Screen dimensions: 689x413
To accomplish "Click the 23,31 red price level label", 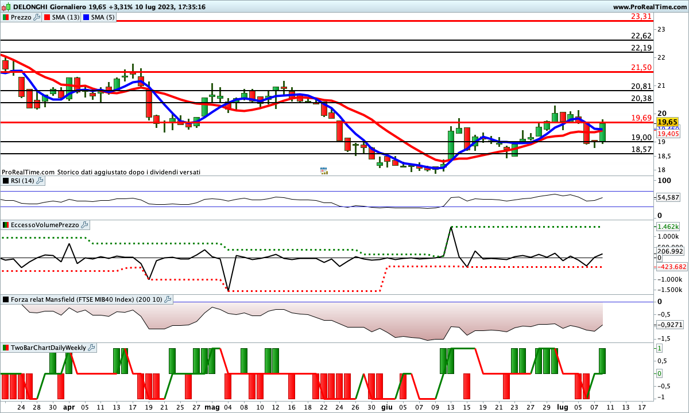I will pos(641,16).
